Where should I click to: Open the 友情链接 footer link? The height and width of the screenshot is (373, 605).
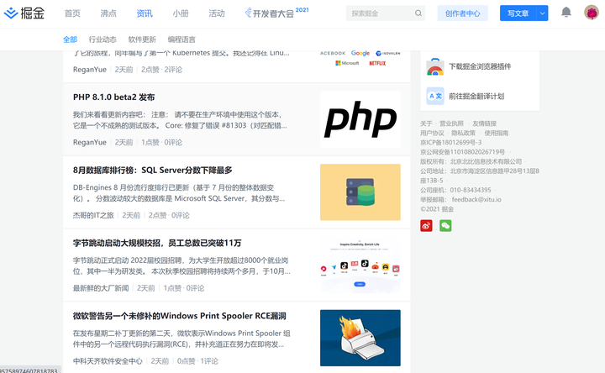[485, 123]
